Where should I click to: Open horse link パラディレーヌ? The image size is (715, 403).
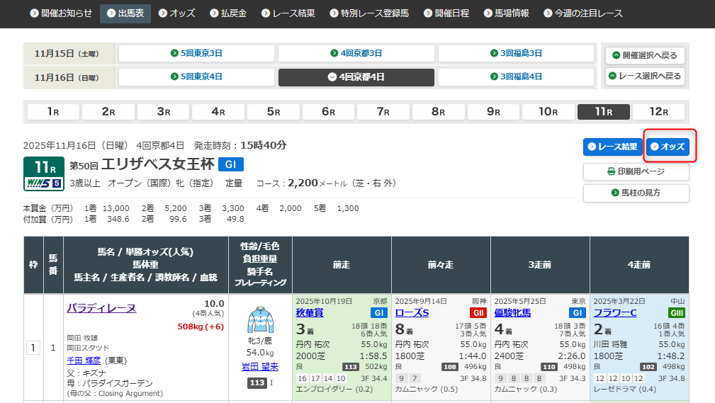[x=101, y=308]
